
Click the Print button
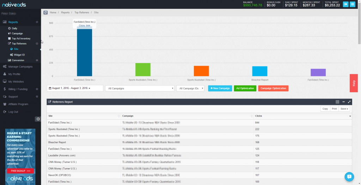click(334, 109)
